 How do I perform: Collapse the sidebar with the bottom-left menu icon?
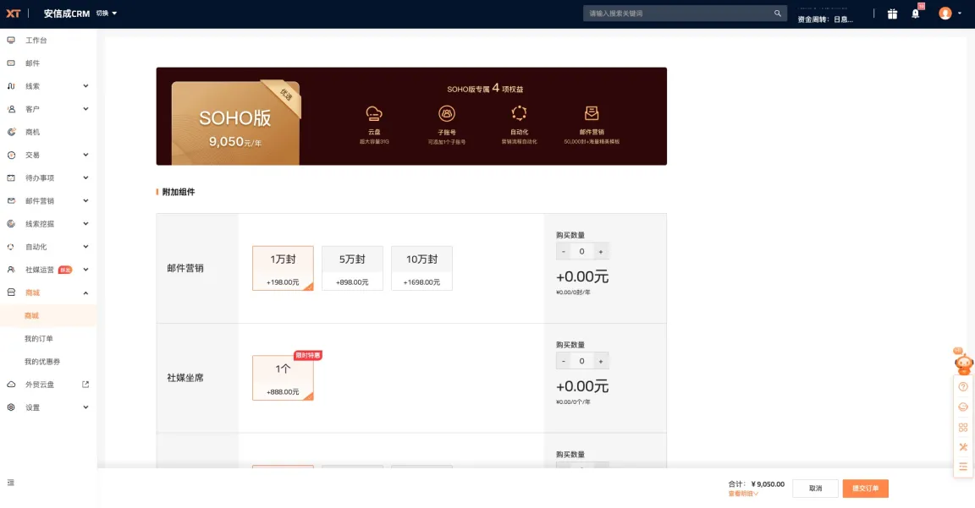(10, 483)
